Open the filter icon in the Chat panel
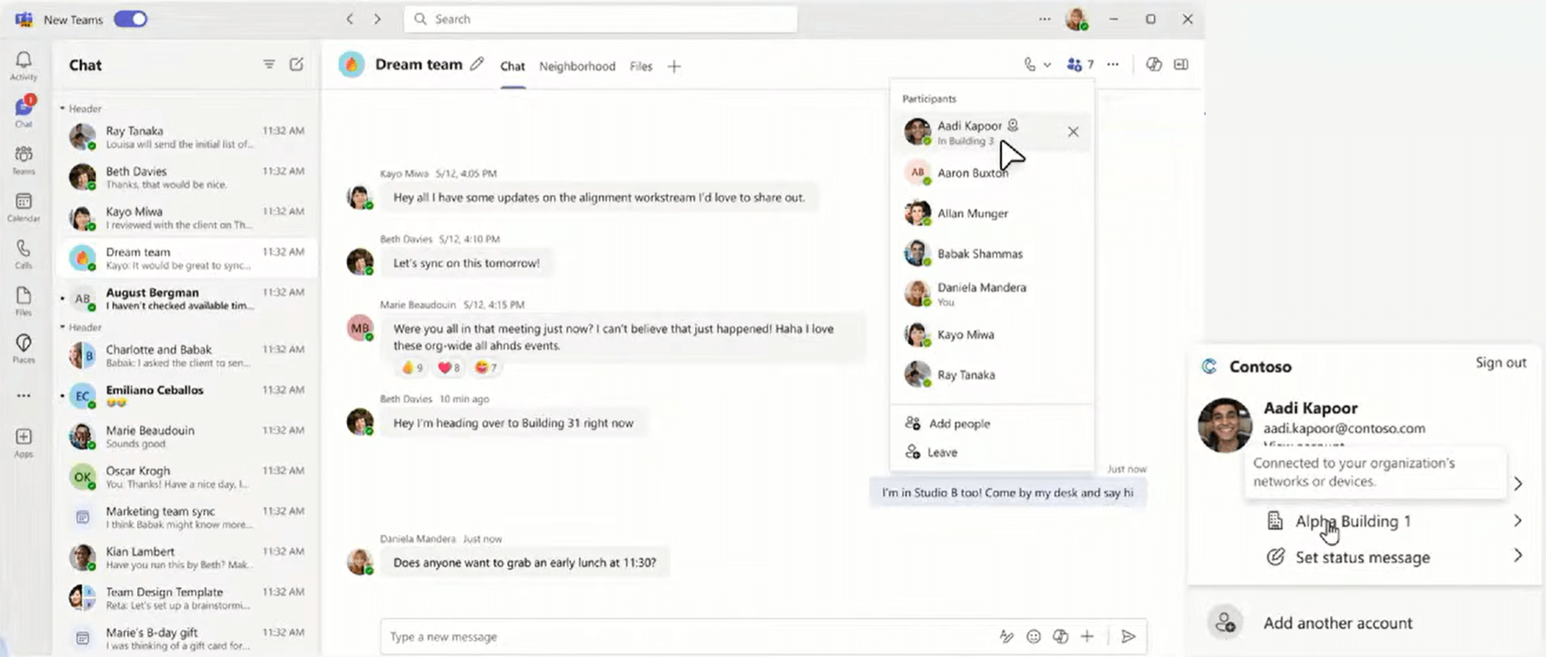The height and width of the screenshot is (657, 1546). pos(268,64)
